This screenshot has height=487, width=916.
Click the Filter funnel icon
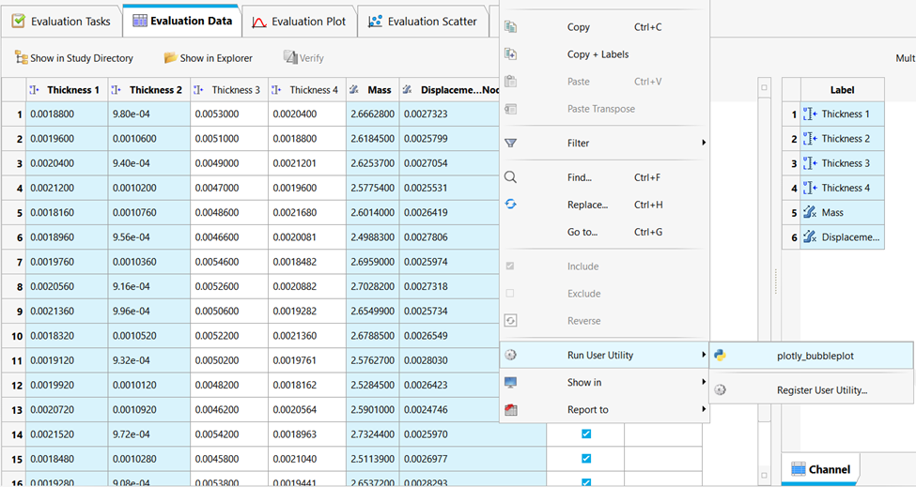pyautogui.click(x=511, y=144)
